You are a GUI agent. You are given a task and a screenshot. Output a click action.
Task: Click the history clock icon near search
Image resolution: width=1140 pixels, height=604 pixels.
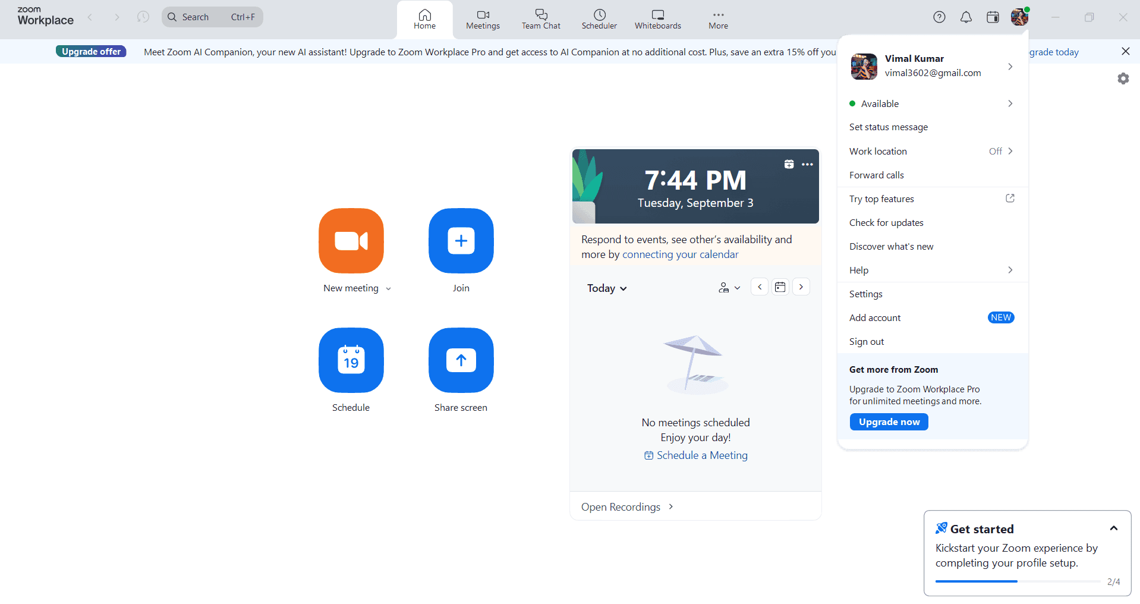click(x=143, y=17)
